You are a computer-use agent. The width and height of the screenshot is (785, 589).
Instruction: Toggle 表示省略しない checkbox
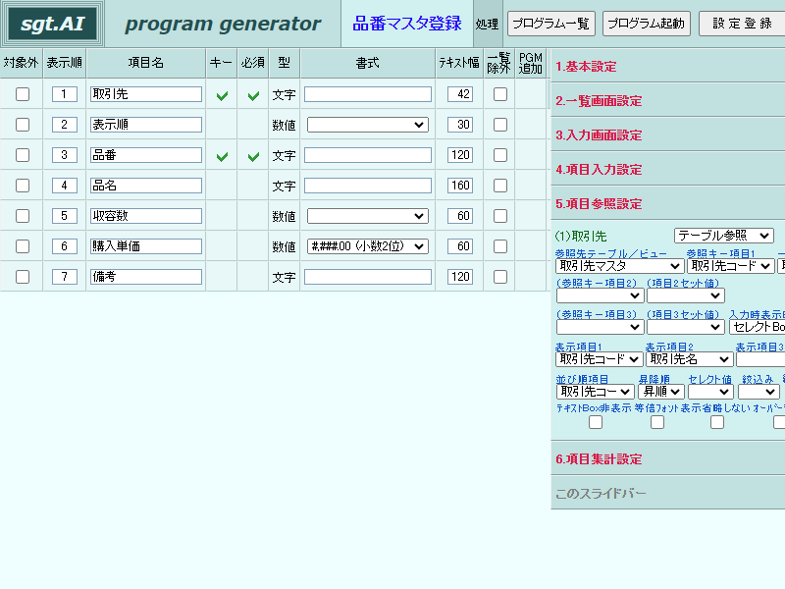717,422
